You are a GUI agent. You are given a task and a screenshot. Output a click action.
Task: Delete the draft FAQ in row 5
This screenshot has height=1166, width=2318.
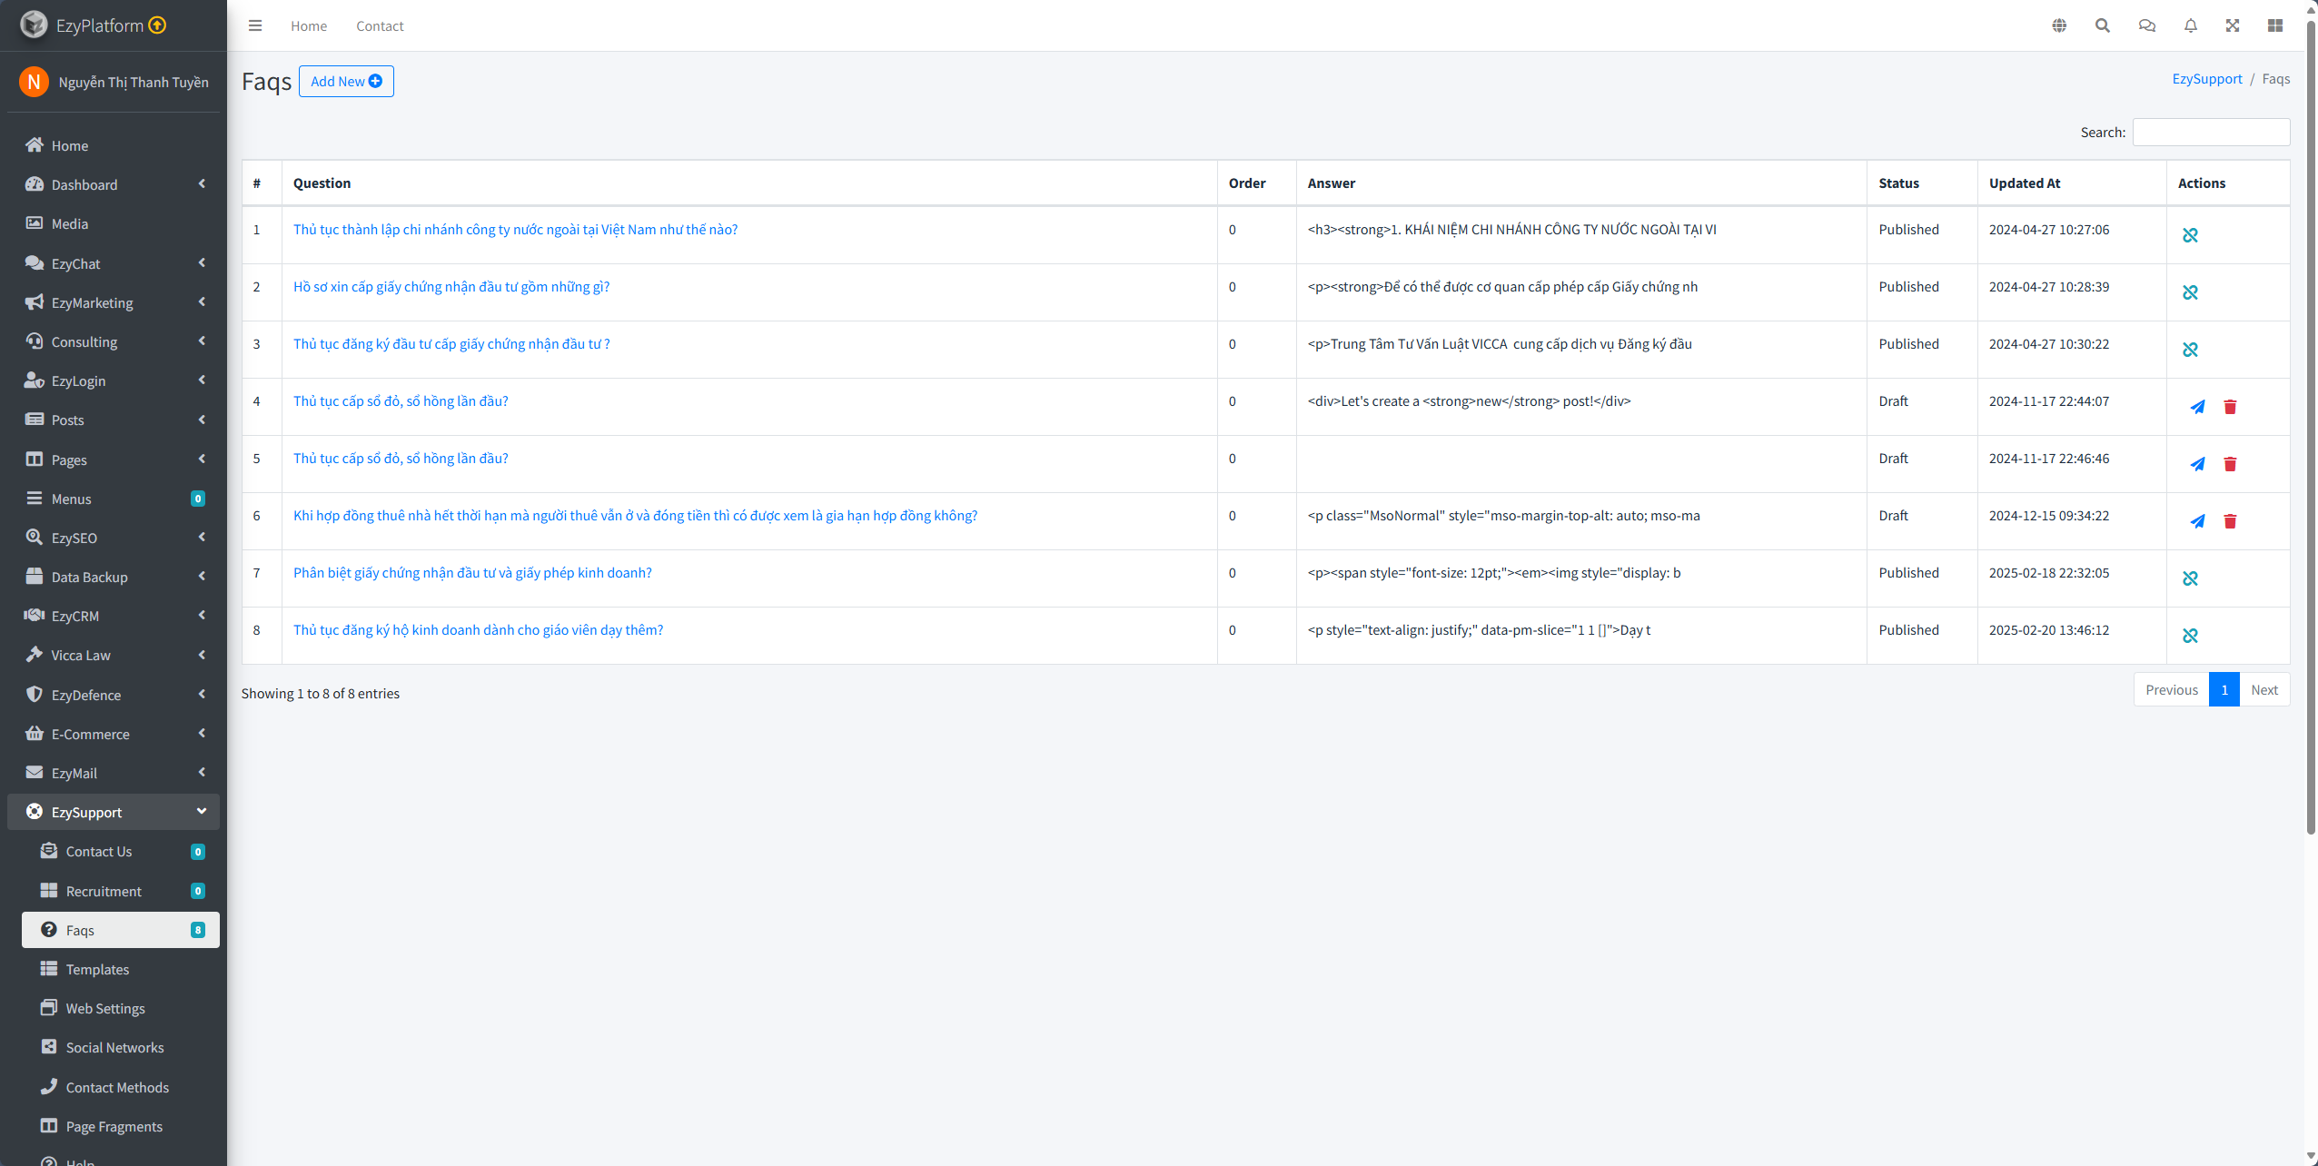[2230, 464]
